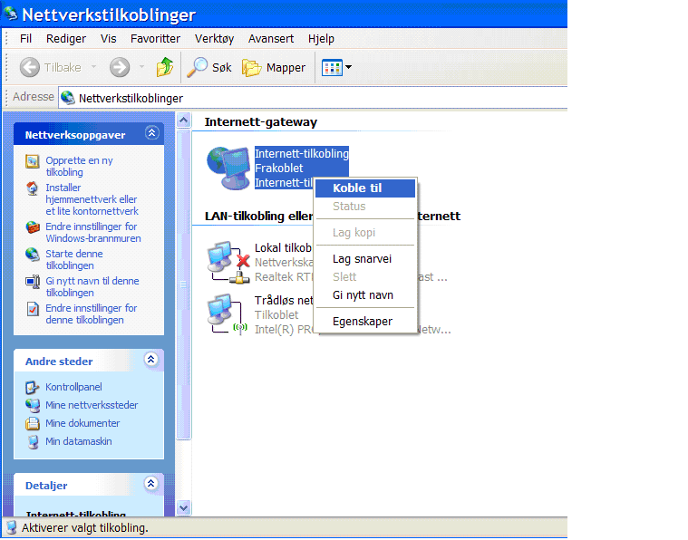Open the Verktøy menu
688x540 pixels.
[x=214, y=39]
